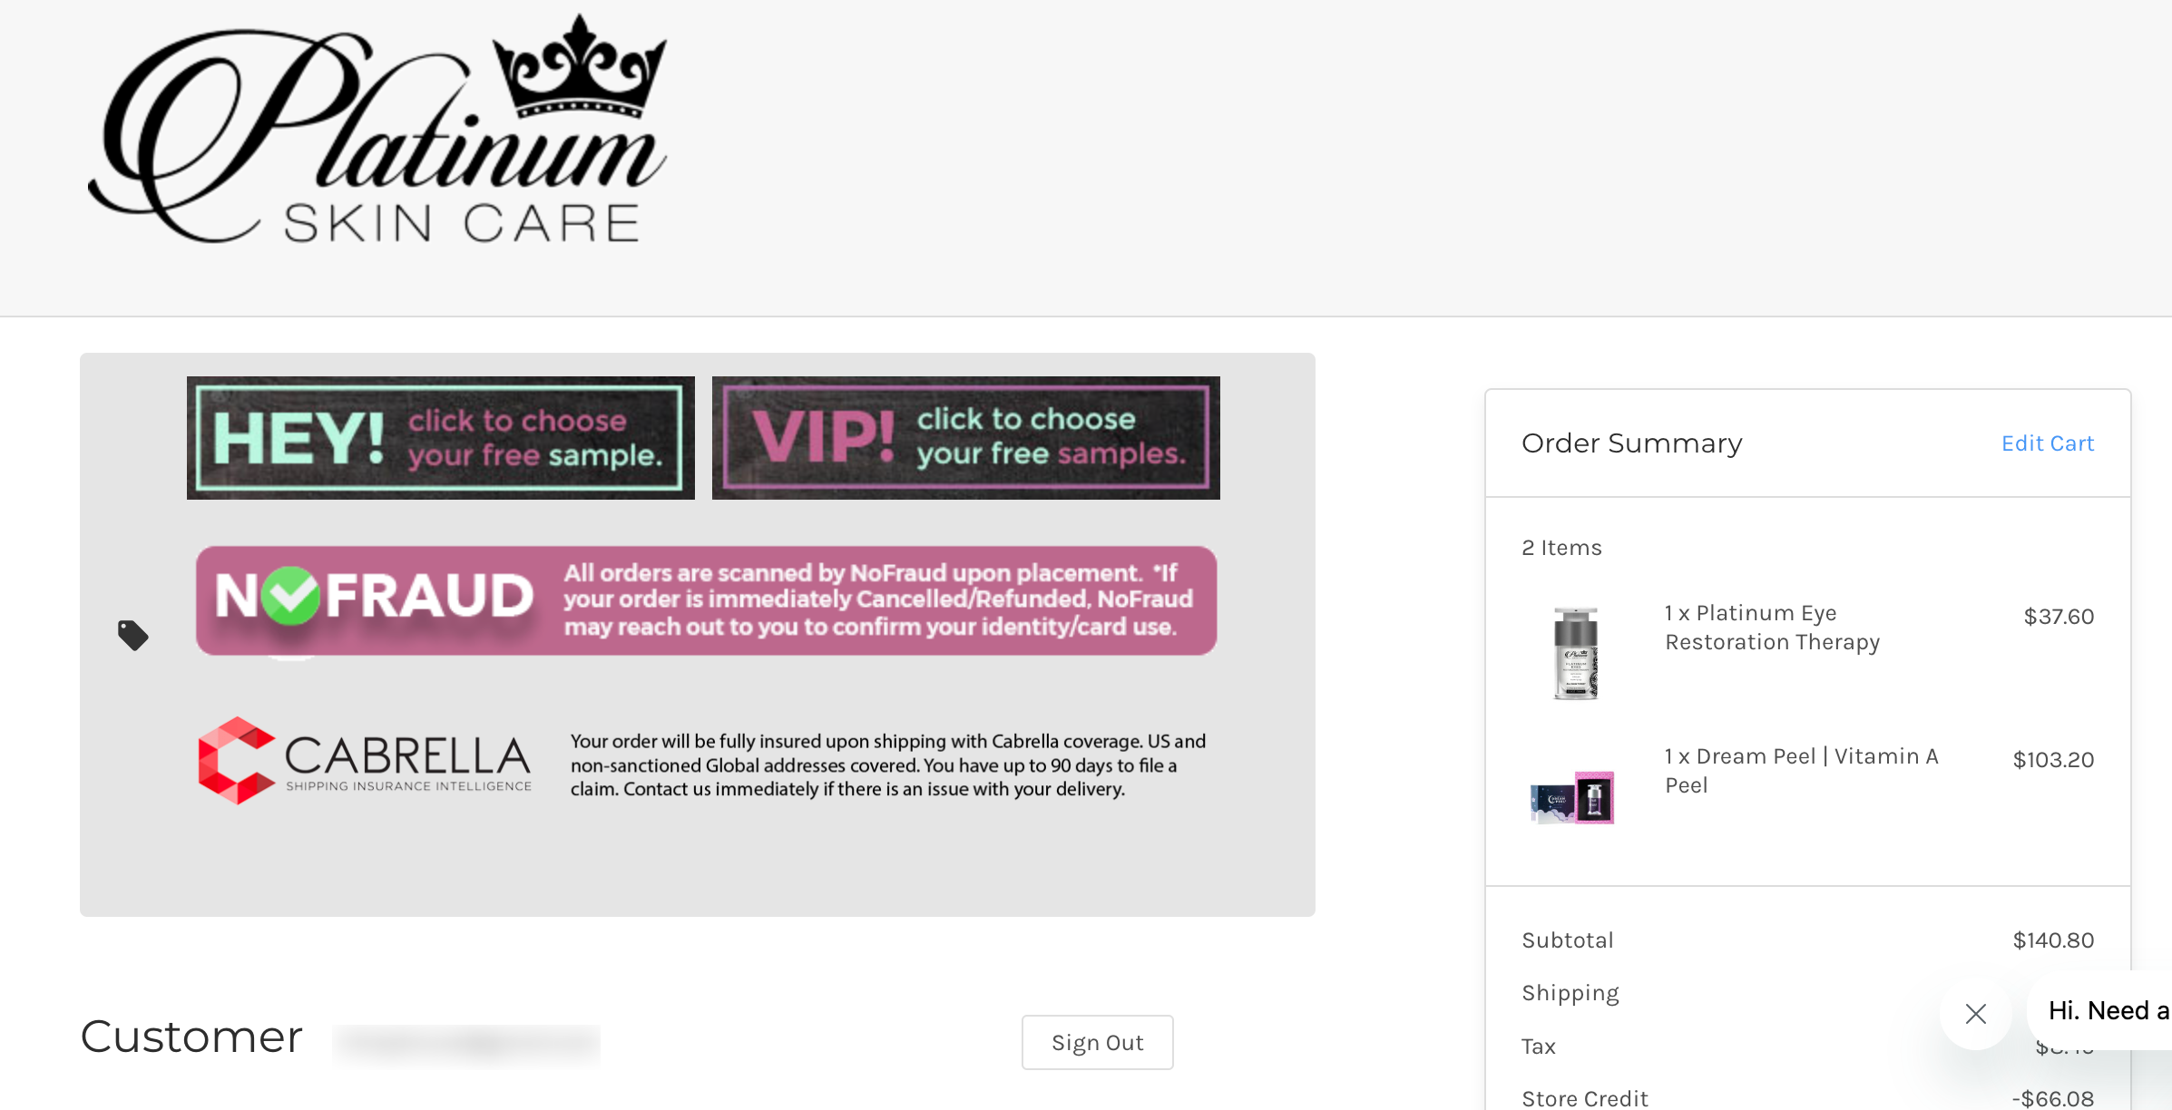Click the Store Credit amount line
This screenshot has width=2172, height=1110.
[1807, 1097]
